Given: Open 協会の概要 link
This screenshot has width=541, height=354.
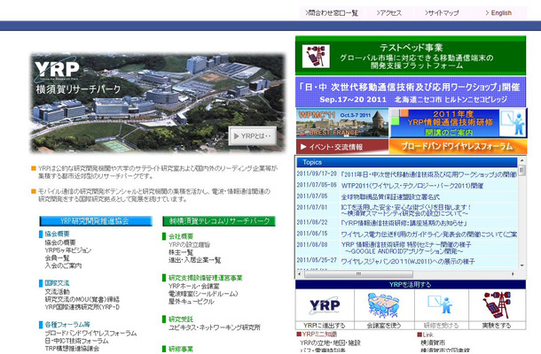Looking at the screenshot, I should pos(60,242).
